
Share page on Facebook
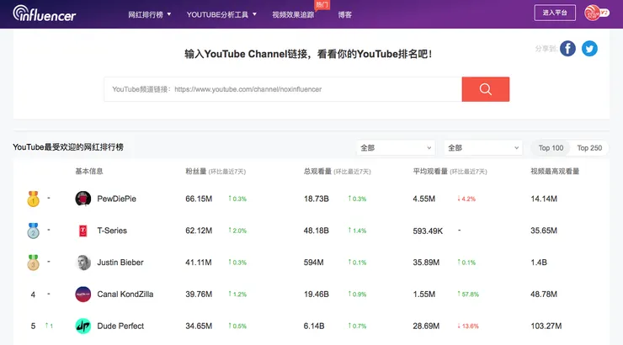(567, 49)
